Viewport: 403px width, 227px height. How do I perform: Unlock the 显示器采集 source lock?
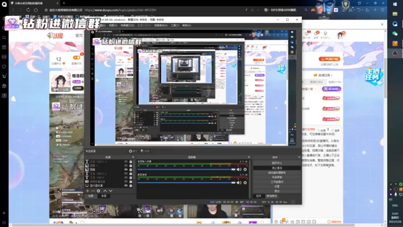tap(130, 185)
